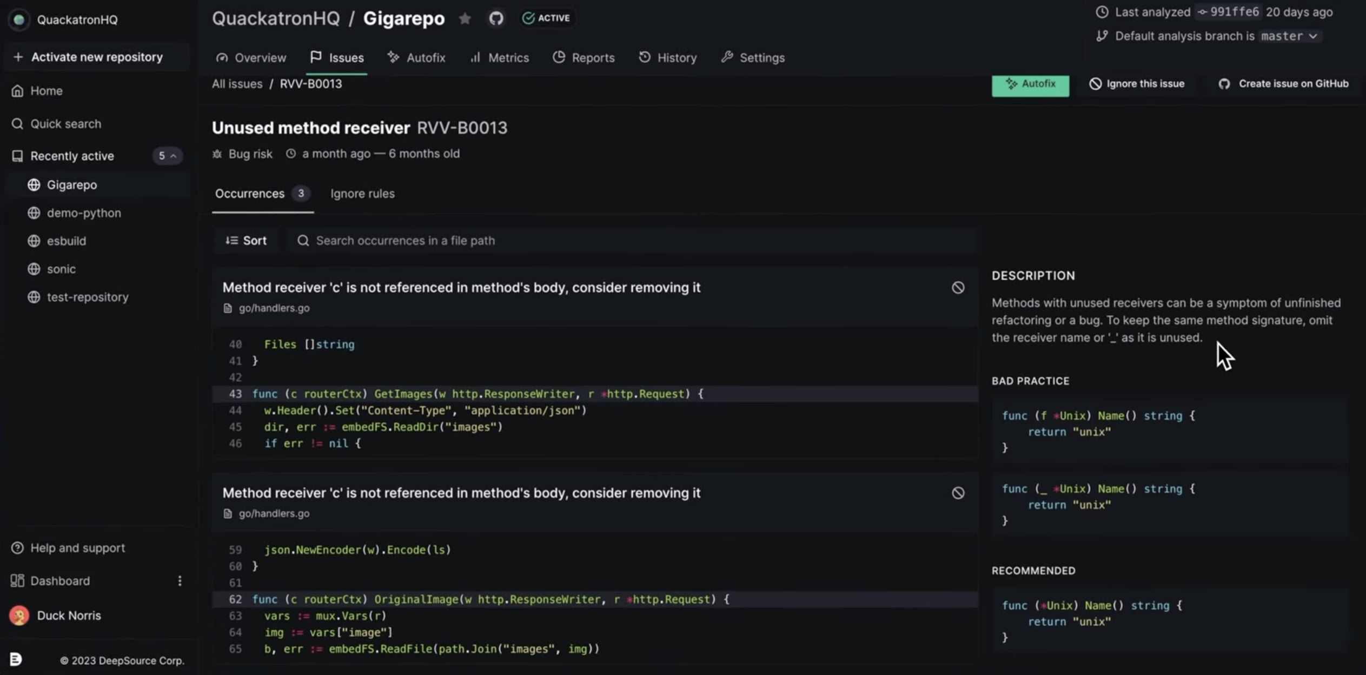Open the GitHub icon next to Gigarepo
Image resolution: width=1366 pixels, height=675 pixels.
[x=496, y=18]
